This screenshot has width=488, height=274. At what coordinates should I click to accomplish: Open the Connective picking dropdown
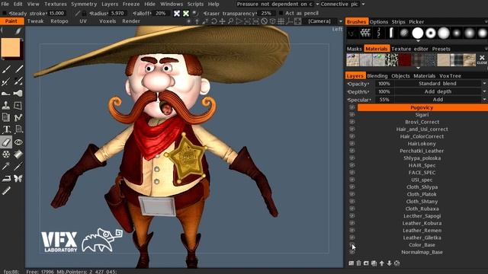342,4
